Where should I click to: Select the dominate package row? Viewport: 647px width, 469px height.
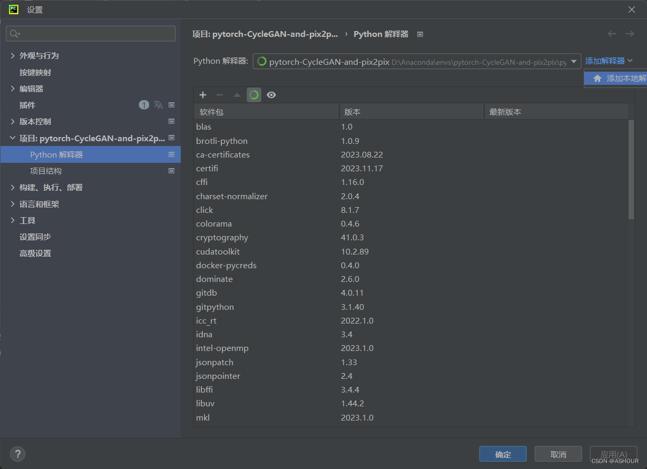pos(411,279)
